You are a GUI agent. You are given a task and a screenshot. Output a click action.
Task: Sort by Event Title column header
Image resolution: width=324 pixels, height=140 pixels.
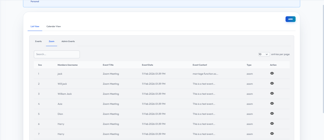tap(108, 65)
